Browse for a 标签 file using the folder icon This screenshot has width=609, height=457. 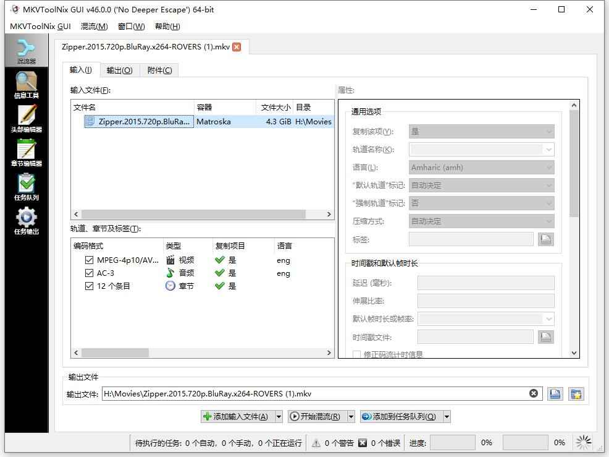(x=545, y=239)
